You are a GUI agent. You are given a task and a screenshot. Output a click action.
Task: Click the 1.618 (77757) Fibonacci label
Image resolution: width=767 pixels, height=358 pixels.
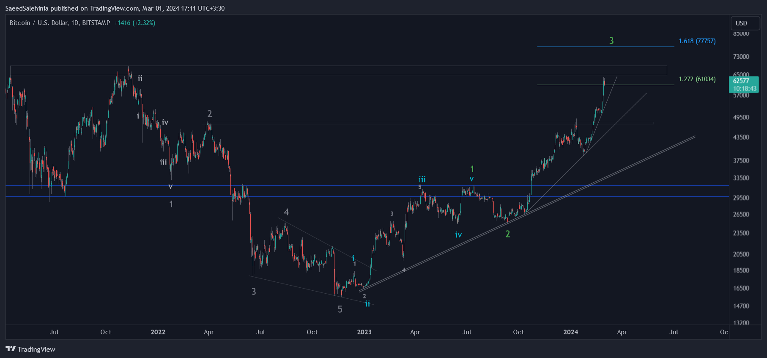point(697,41)
